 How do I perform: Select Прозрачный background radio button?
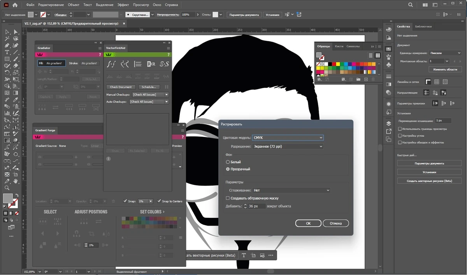[228, 169]
